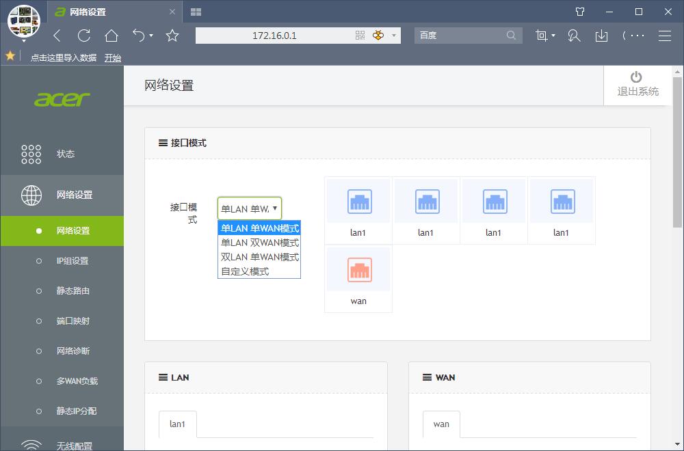Bookmark page with the star icon
The image size is (684, 451).
[x=172, y=36]
